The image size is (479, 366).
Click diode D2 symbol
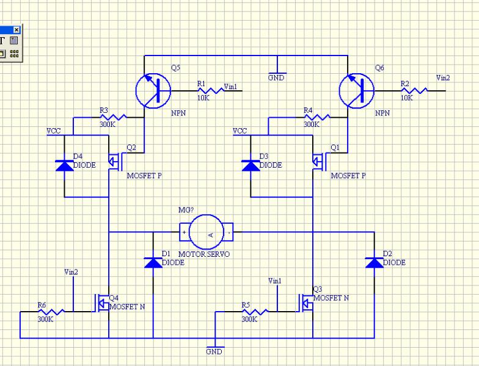pos(373,262)
